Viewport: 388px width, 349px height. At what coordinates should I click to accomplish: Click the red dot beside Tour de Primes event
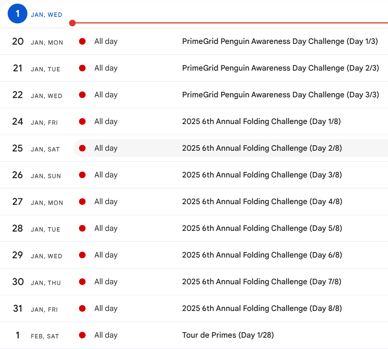coord(82,335)
